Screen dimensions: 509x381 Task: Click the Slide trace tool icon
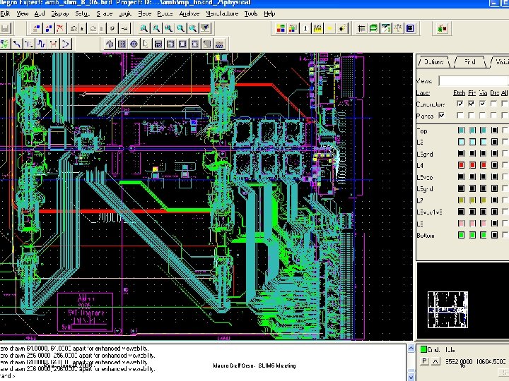coord(29,44)
